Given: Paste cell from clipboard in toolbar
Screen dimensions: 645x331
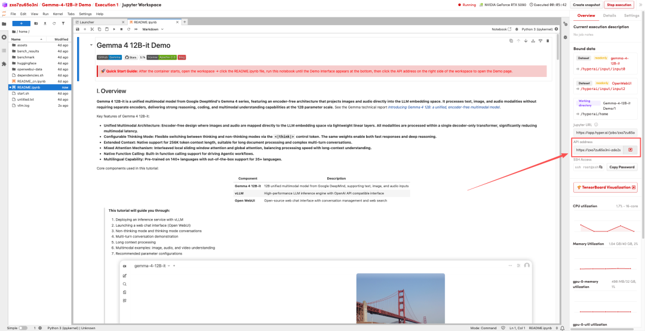Looking at the screenshot, I should pyautogui.click(x=106, y=29).
